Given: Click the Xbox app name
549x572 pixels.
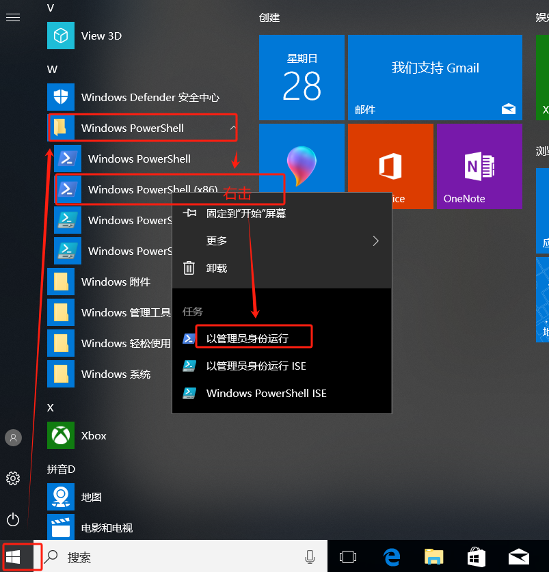Looking at the screenshot, I should coord(94,436).
